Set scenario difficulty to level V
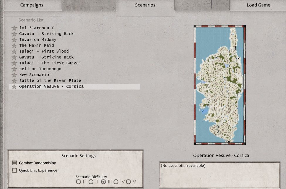Image resolution: width=286 pixels, height=189 pixels. click(x=128, y=182)
